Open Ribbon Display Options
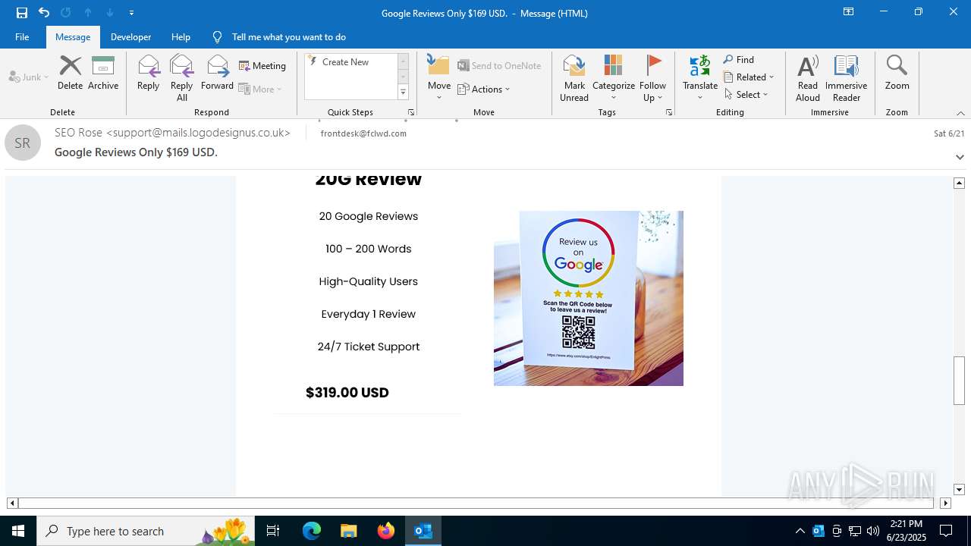Viewport: 971px width, 546px height. [x=848, y=12]
